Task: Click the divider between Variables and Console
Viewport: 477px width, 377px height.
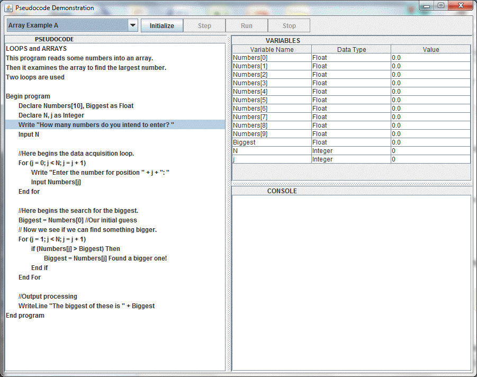Action: click(x=351, y=183)
